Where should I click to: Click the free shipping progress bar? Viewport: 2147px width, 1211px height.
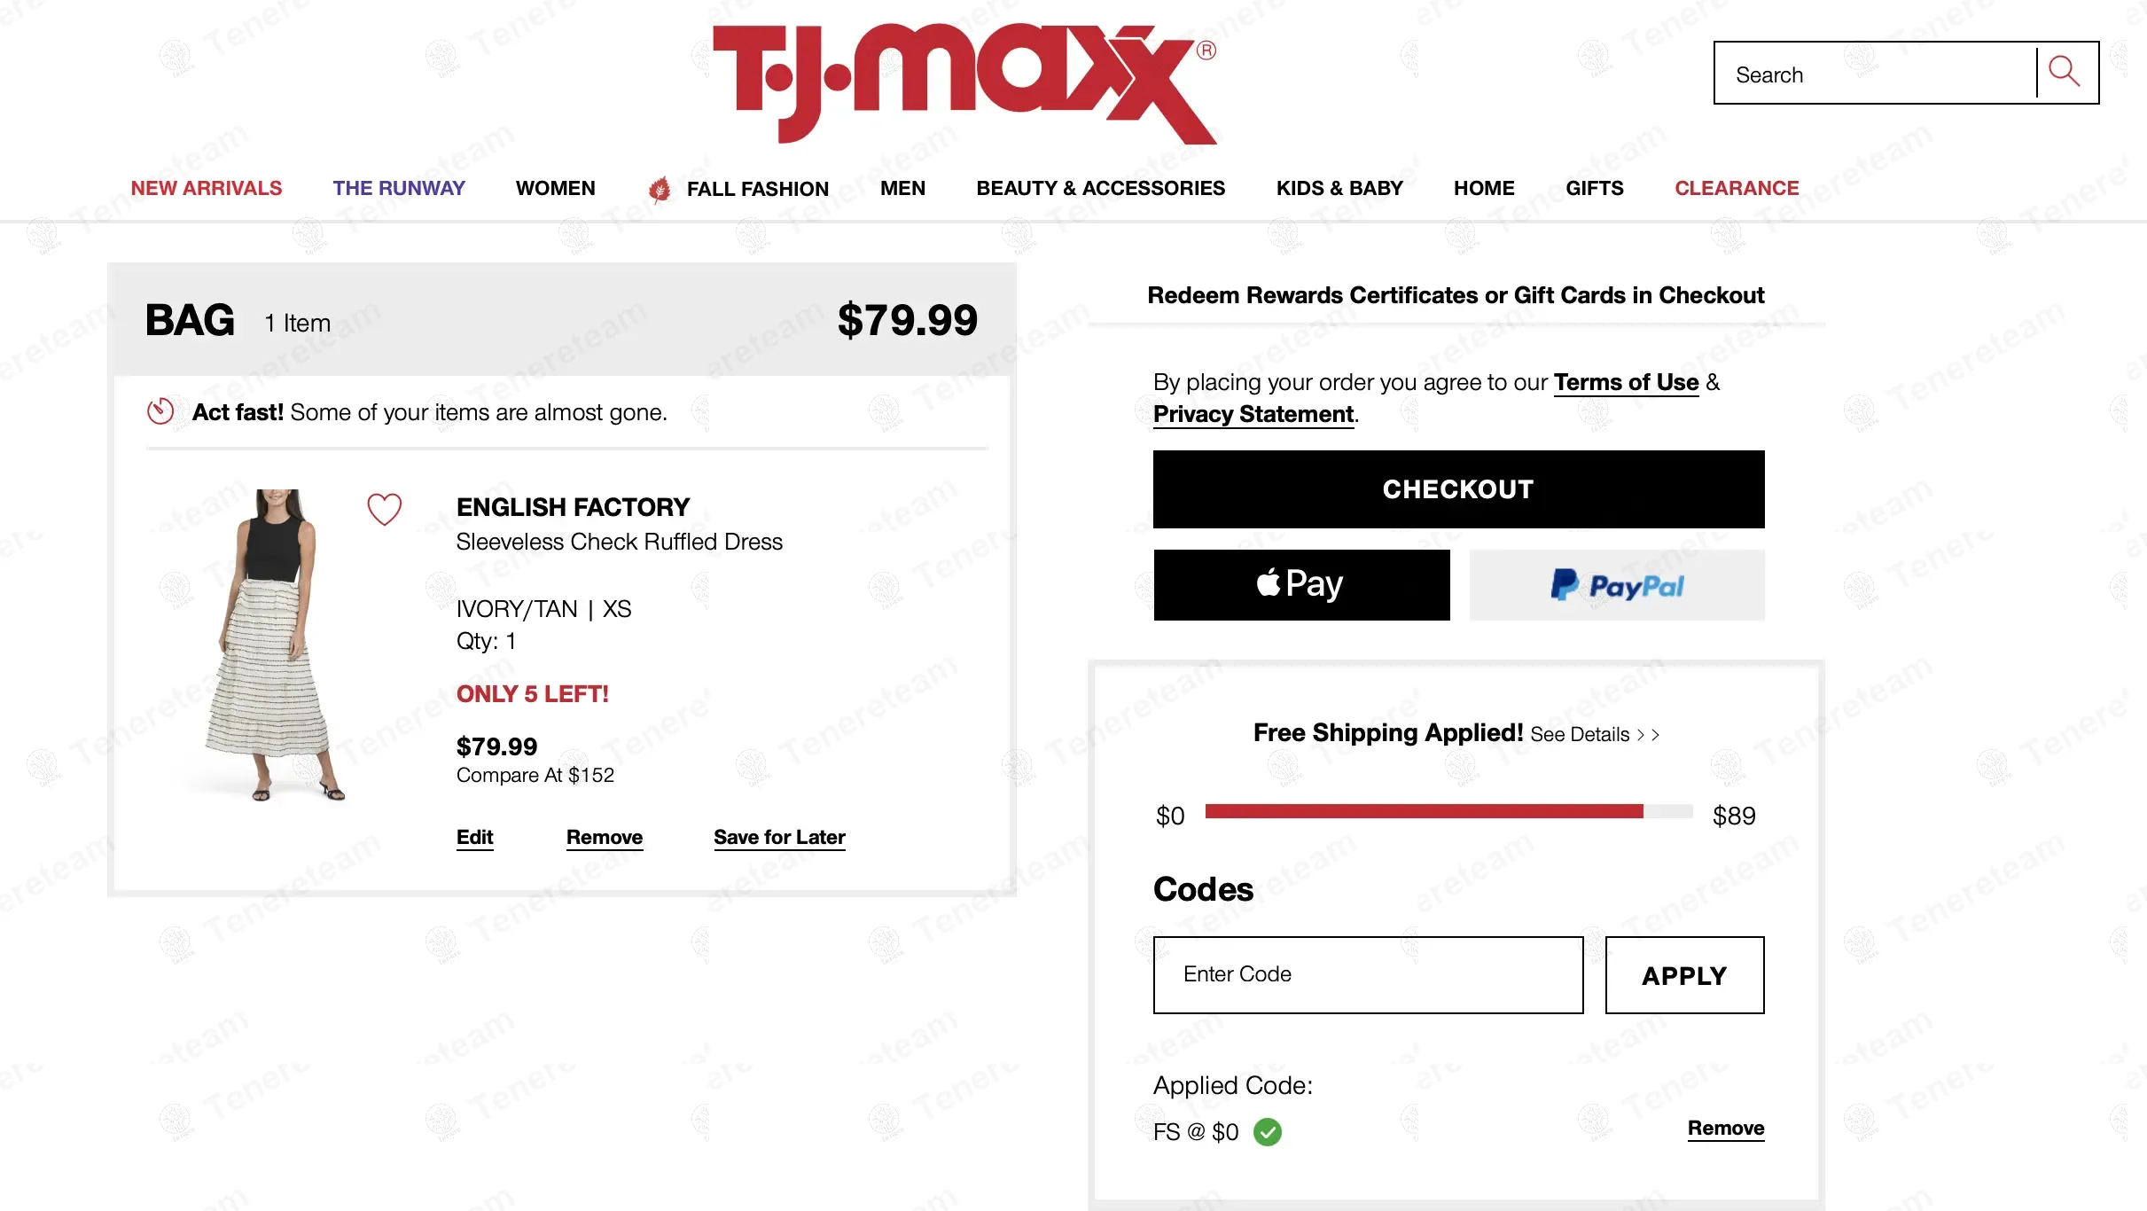(1448, 812)
